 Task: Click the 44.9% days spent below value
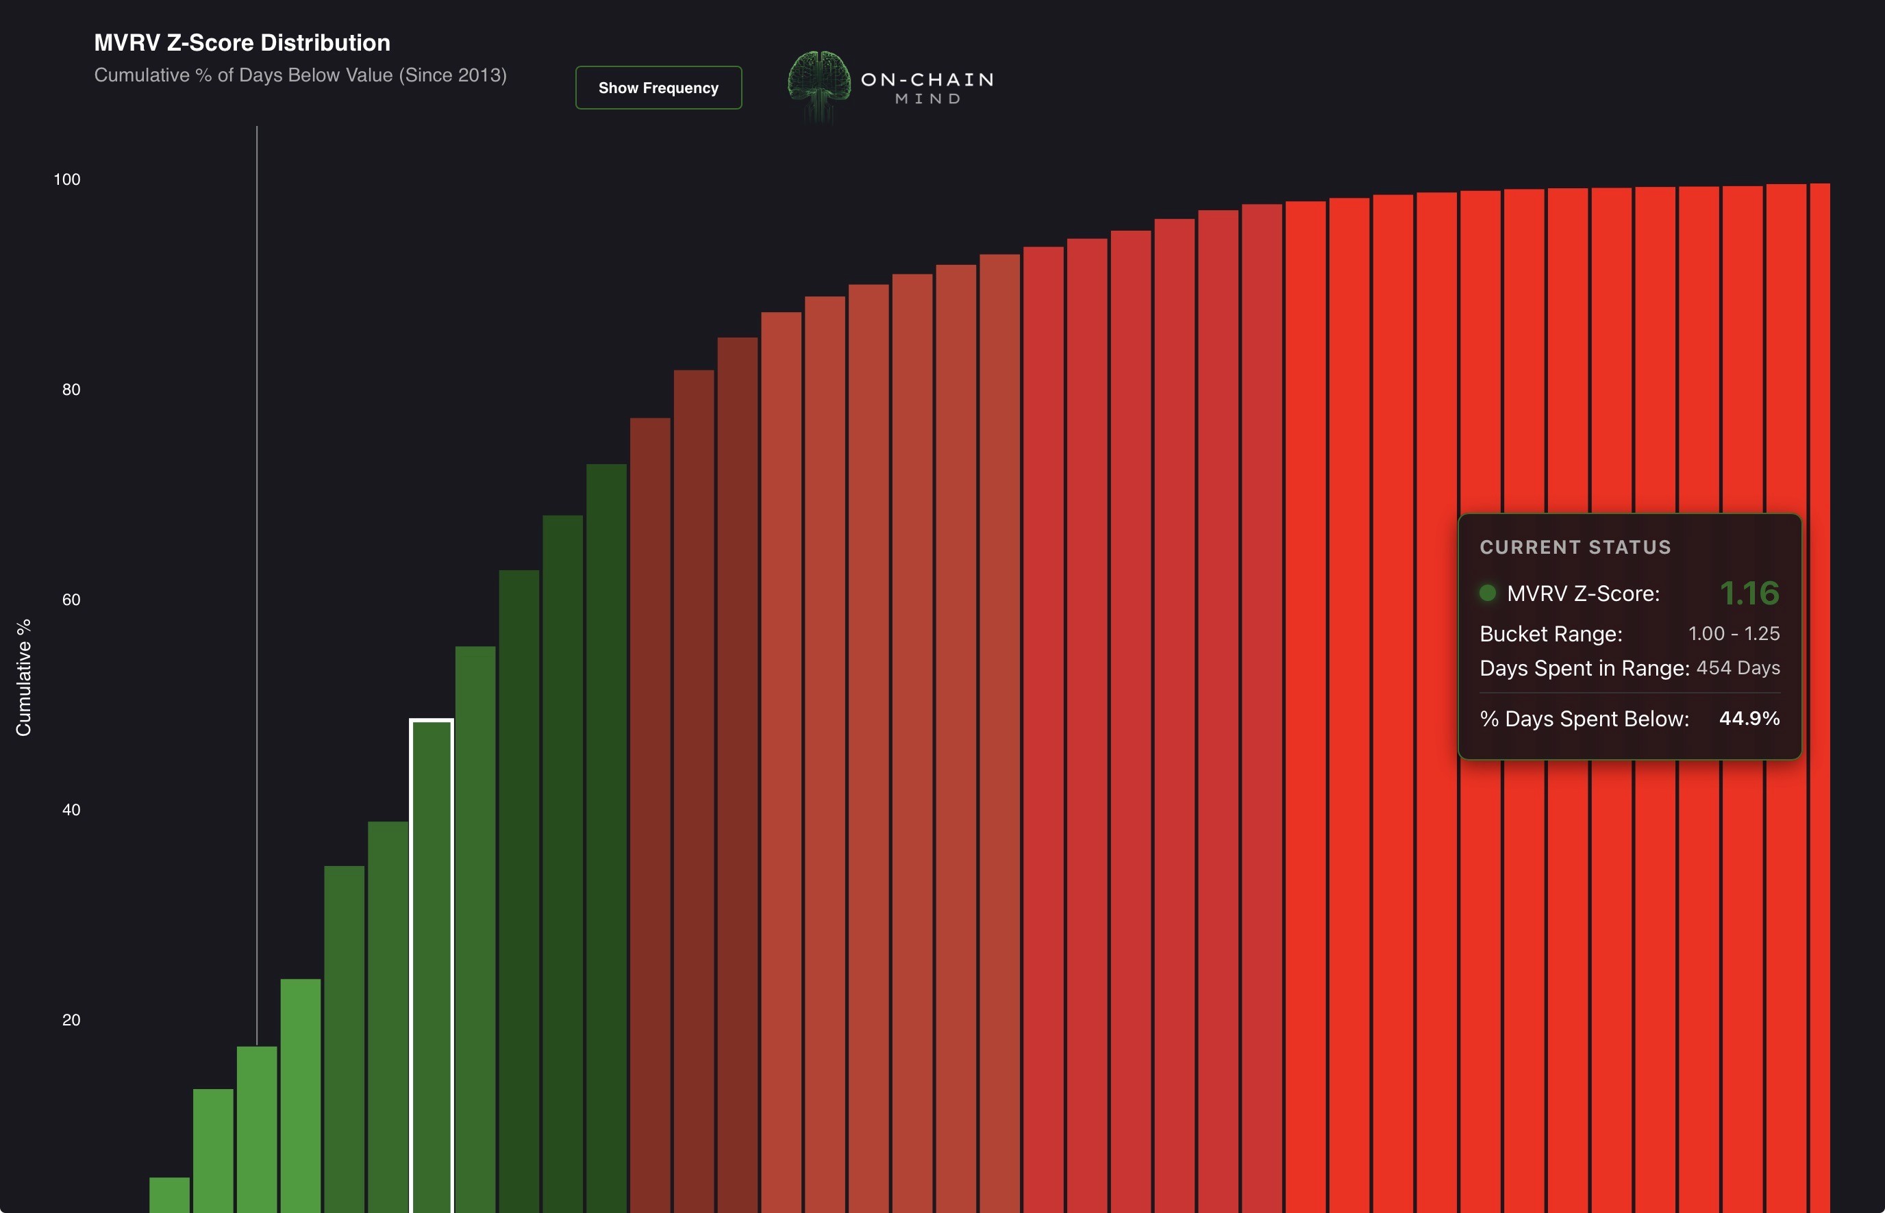pyautogui.click(x=1749, y=718)
